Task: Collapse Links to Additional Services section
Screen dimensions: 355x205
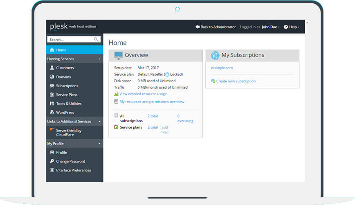Action: pos(100,122)
